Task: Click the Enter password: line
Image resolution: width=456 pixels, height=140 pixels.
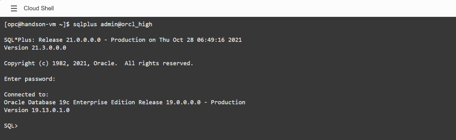Action: (30, 79)
